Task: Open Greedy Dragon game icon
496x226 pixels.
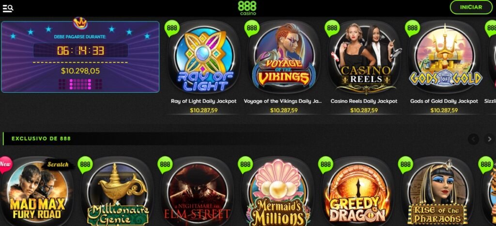Action: click(358, 191)
